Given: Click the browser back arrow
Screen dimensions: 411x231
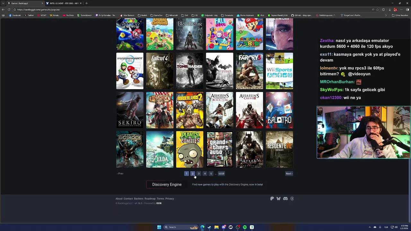Looking at the screenshot, I should click(3, 10).
